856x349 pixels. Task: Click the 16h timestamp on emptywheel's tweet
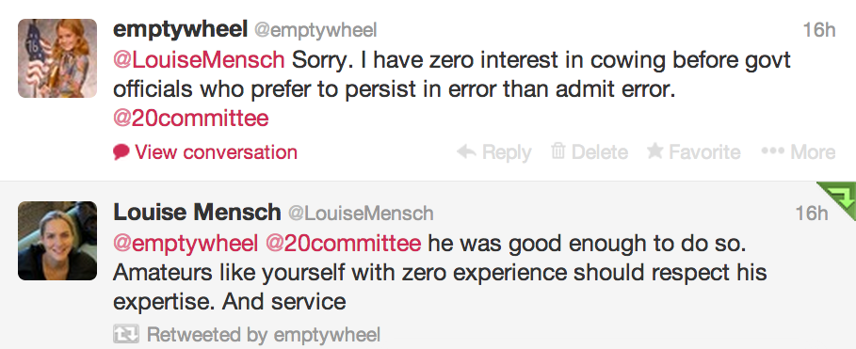point(819,30)
